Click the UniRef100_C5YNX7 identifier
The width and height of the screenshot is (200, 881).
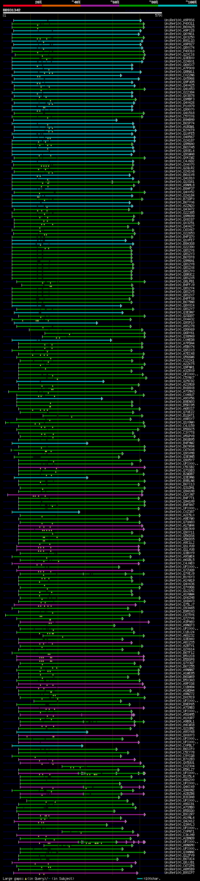[x=179, y=378]
